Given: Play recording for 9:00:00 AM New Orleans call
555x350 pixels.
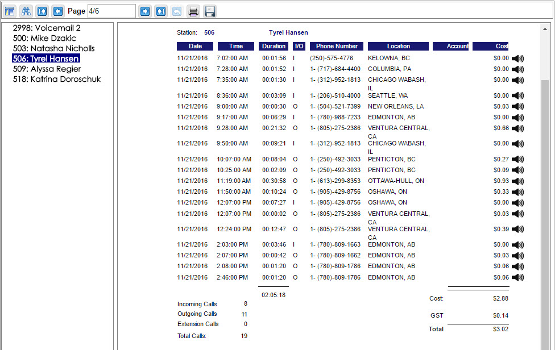Looking at the screenshot, I should 517,106.
